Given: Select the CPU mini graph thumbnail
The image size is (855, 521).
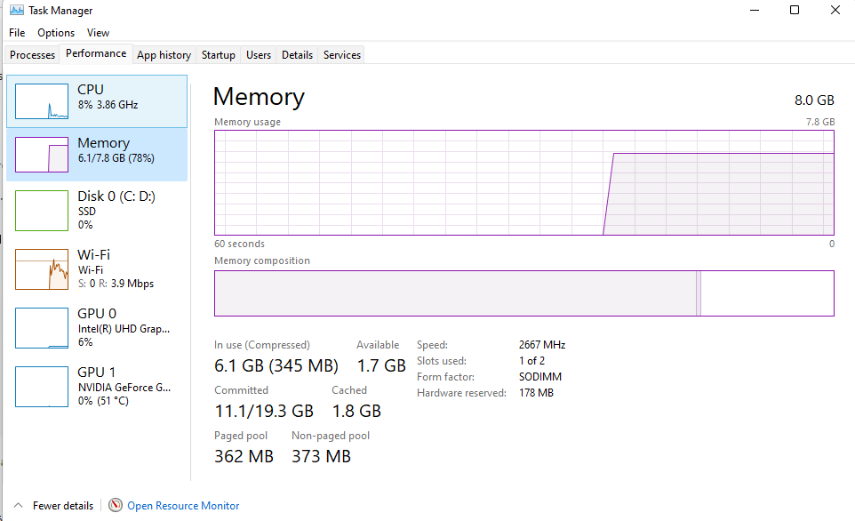Looking at the screenshot, I should pos(42,101).
